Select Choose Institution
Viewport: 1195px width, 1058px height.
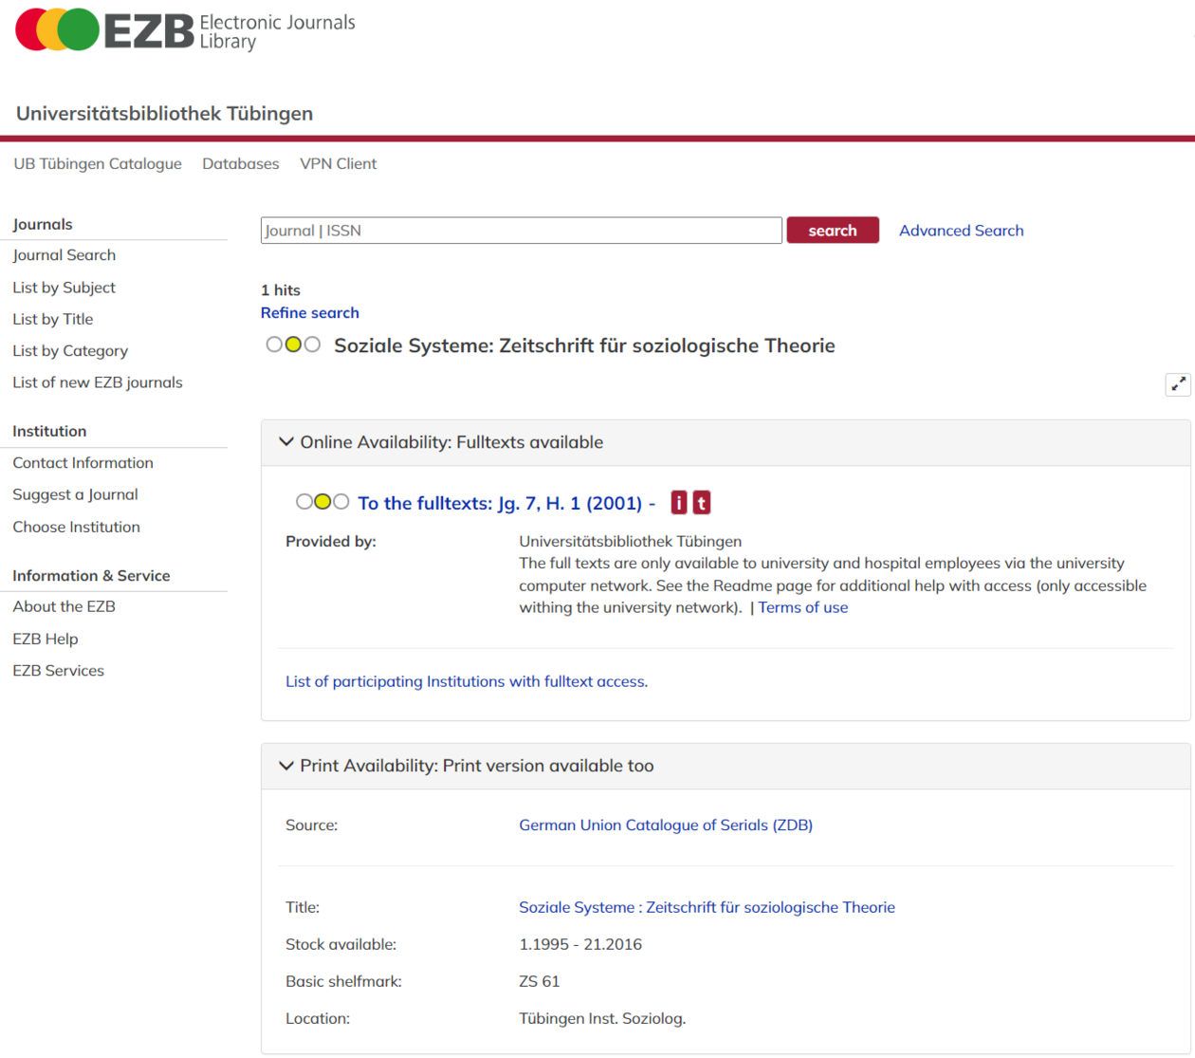tap(77, 527)
